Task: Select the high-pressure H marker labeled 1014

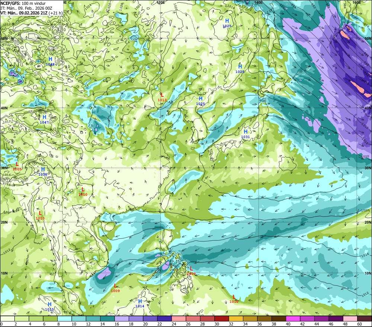Action: 140,301
